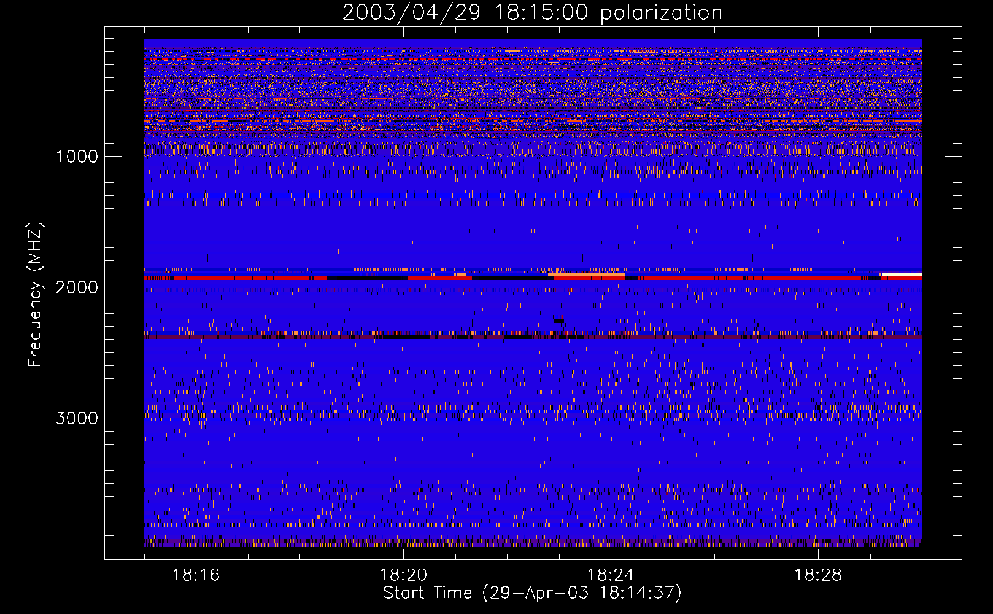Click the small black patch below 2000 MHz band
The height and width of the screenshot is (614, 993).
(x=558, y=321)
